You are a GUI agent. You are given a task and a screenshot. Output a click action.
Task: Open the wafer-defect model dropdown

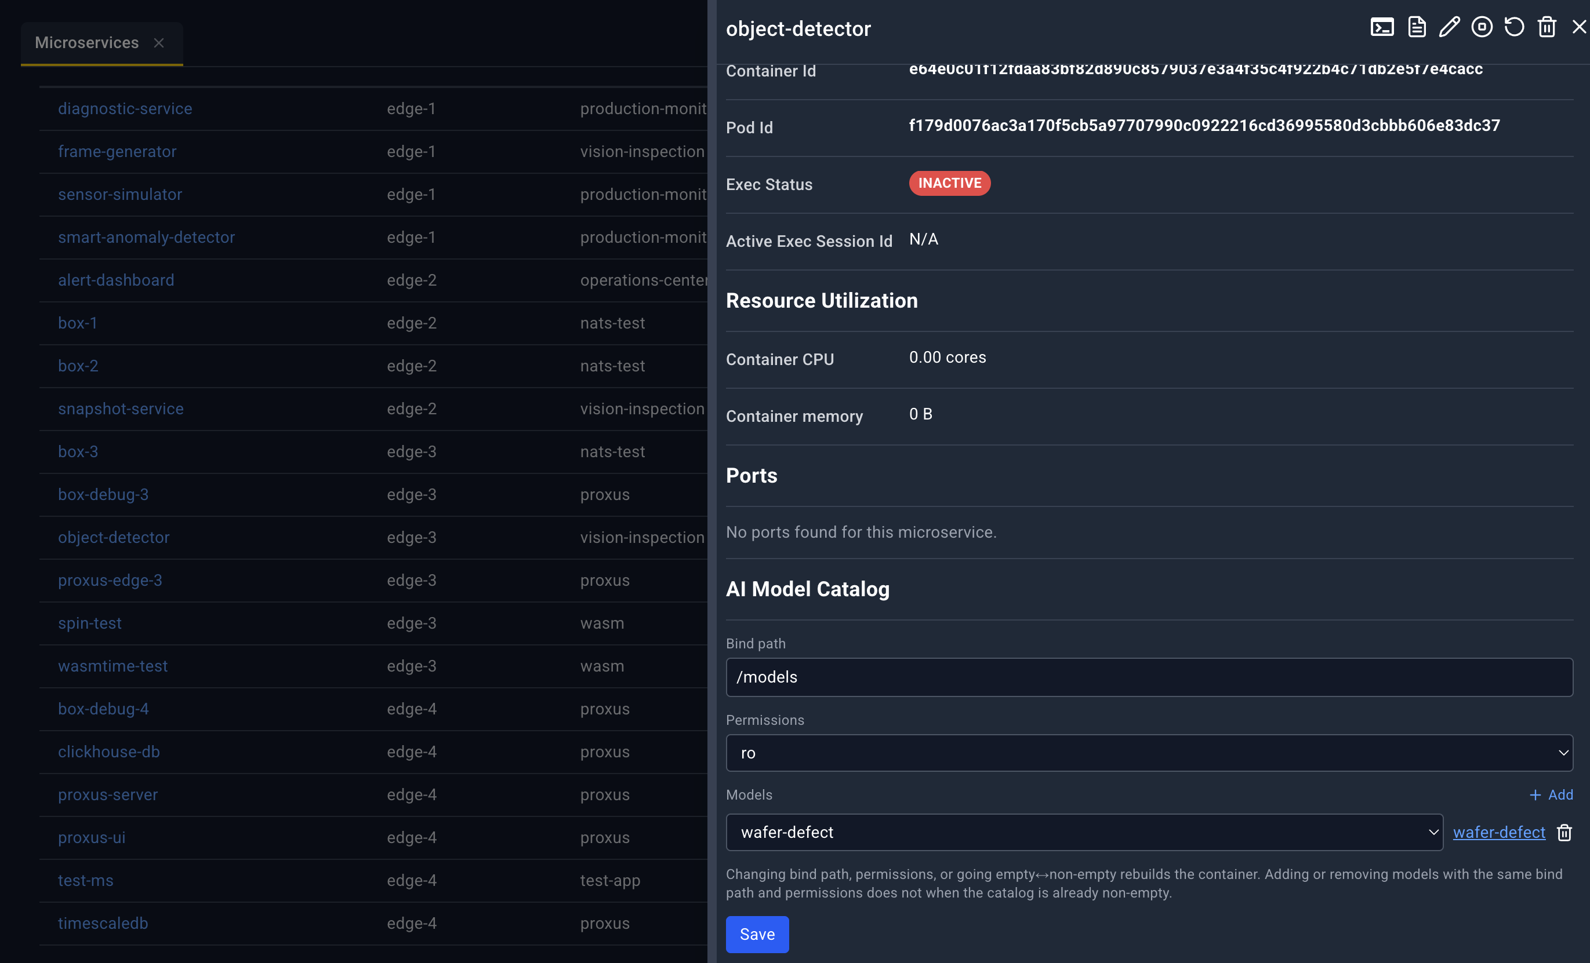pos(1084,832)
